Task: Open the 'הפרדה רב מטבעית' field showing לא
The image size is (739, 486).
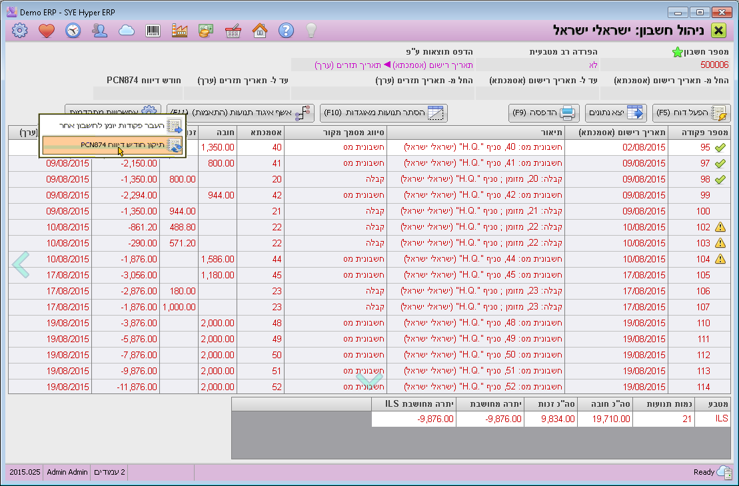Action: point(538,65)
